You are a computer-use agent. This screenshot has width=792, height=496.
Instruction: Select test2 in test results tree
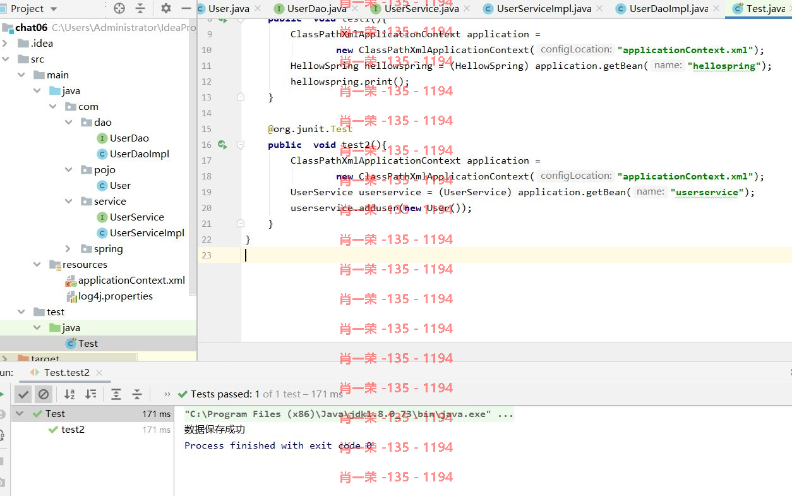coord(73,430)
